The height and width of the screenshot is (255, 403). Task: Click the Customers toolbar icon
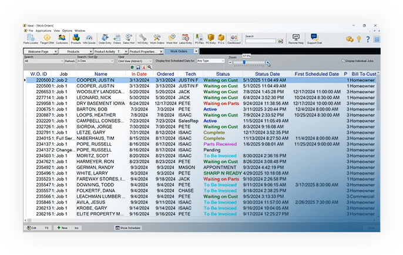point(61,39)
